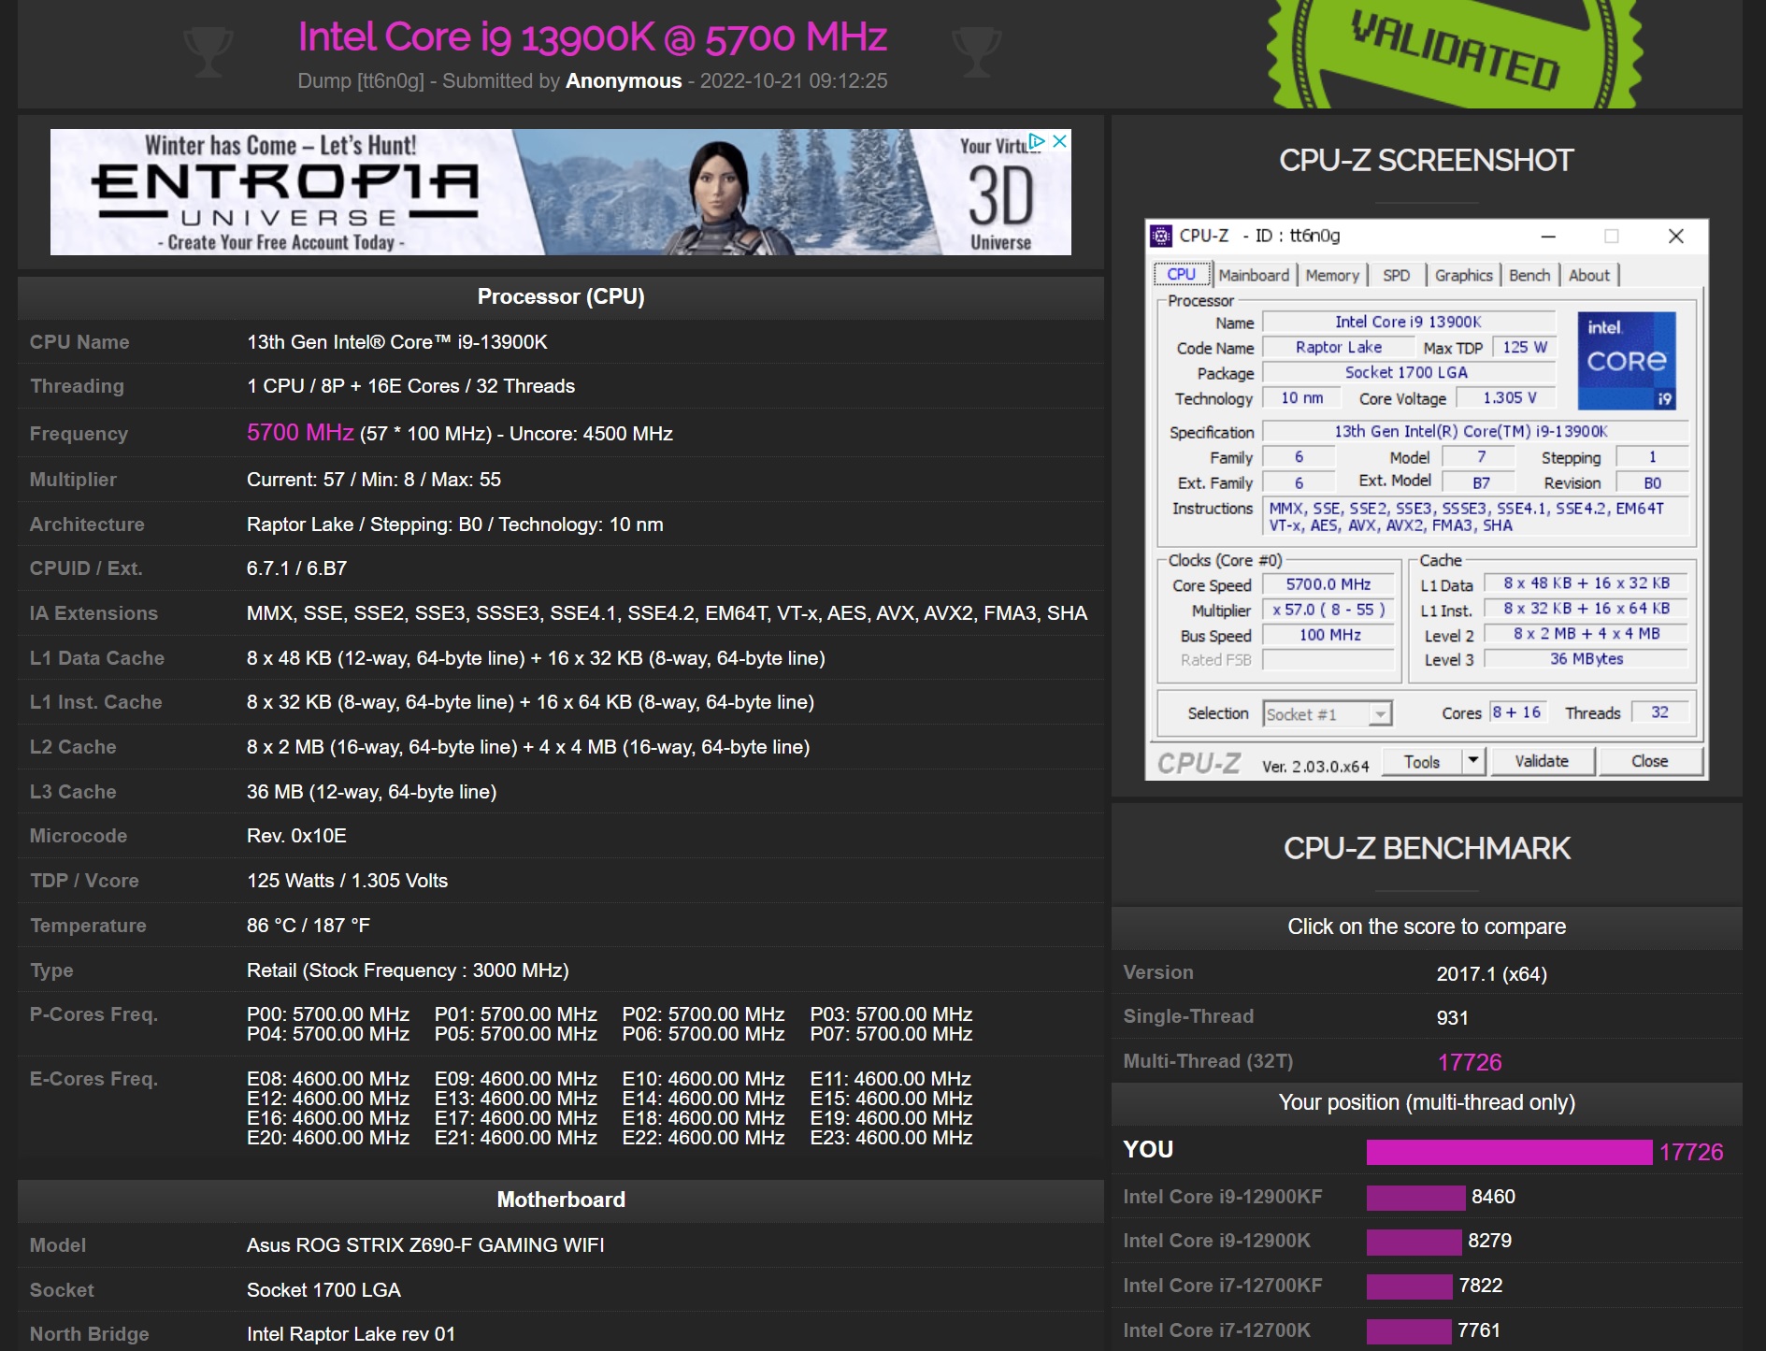Click the E23: 4600.00 MHz entry
Viewport: 1766px width, 1351px height.
(891, 1138)
